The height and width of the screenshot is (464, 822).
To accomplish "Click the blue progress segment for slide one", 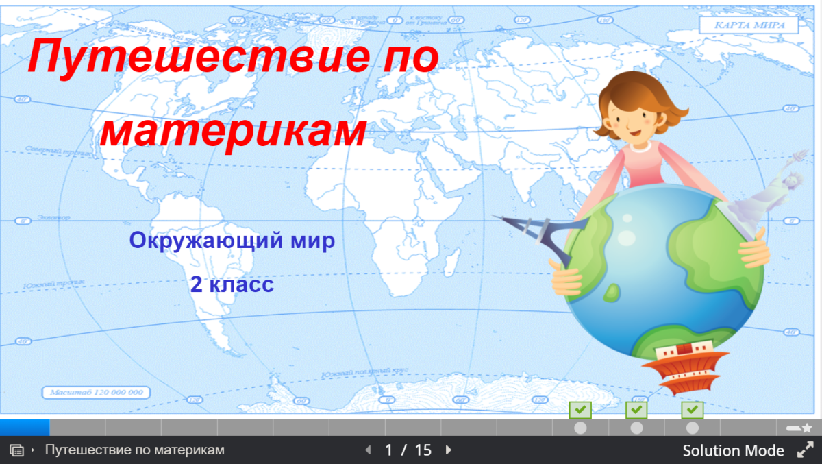I will point(24,427).
